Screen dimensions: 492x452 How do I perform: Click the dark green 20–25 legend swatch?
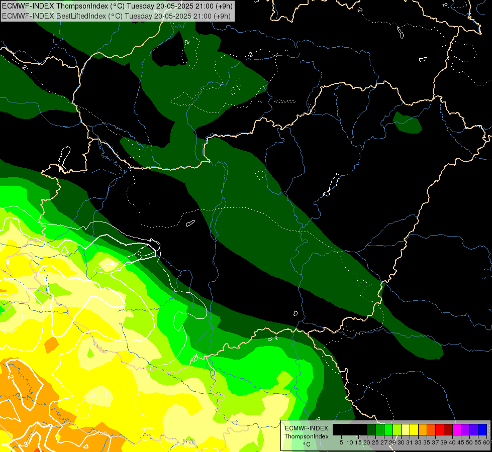371,430
